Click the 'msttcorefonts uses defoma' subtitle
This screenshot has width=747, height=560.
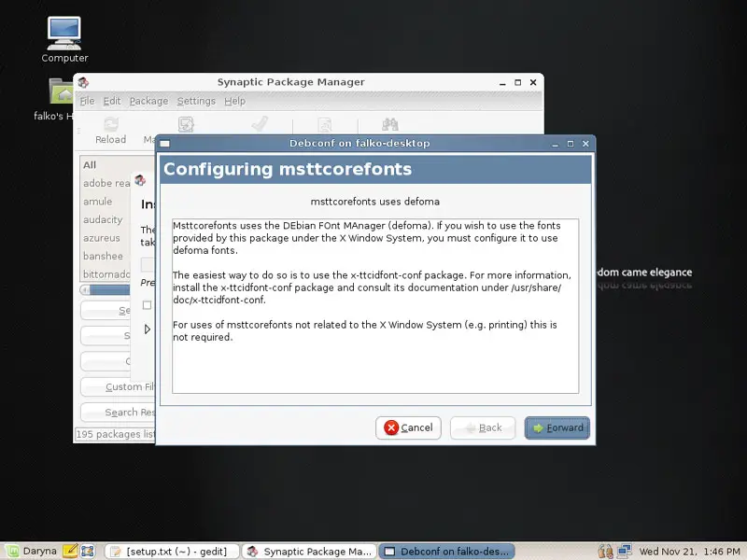[375, 202]
